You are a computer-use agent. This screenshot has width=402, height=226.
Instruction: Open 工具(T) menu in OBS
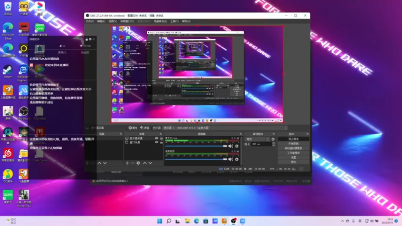(x=174, y=21)
